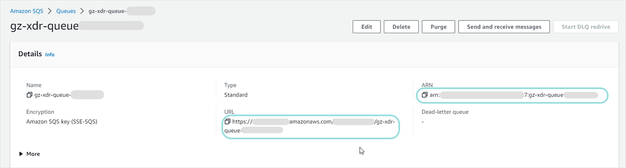Image resolution: width=626 pixels, height=168 pixels.
Task: Open the Info link beside Details
Action: pos(50,55)
